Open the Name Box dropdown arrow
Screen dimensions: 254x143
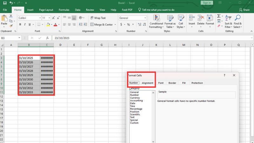tap(19, 38)
